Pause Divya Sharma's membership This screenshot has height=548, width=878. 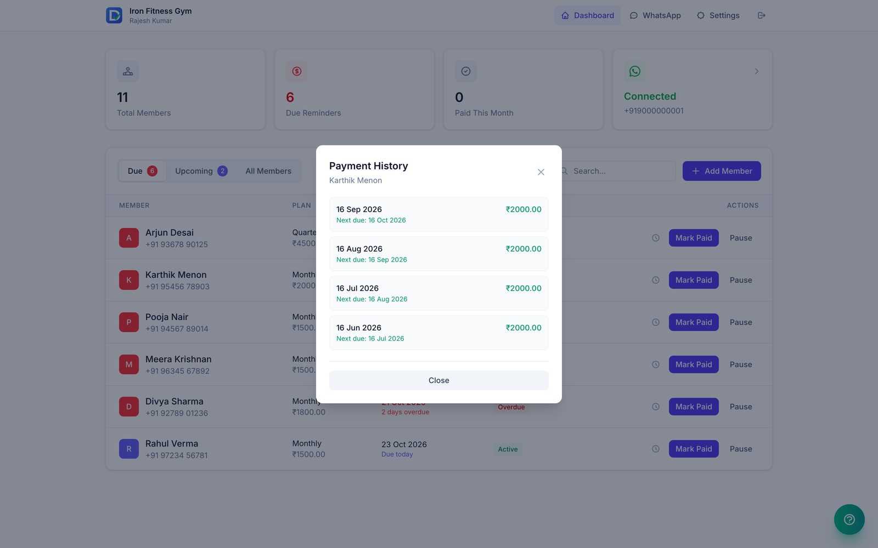coord(741,407)
